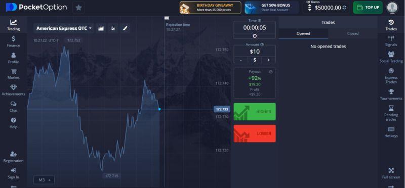Decrease the amount with minus button

pyautogui.click(x=241, y=60)
